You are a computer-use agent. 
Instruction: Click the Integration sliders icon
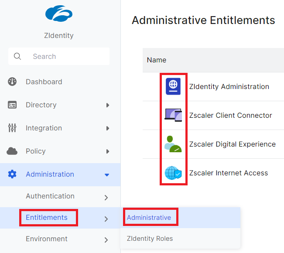(x=12, y=128)
